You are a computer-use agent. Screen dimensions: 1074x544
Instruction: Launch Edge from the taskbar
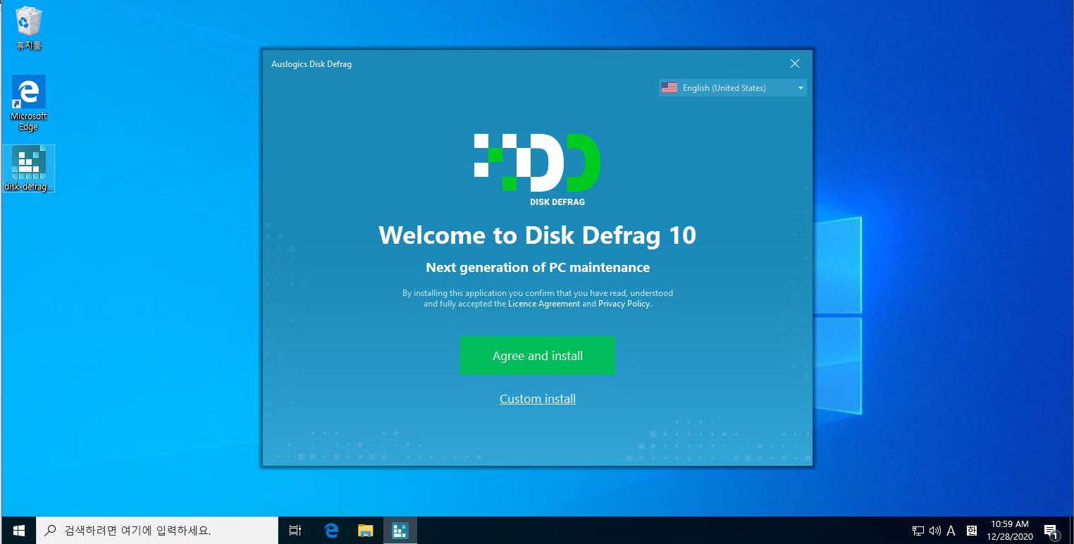(331, 530)
